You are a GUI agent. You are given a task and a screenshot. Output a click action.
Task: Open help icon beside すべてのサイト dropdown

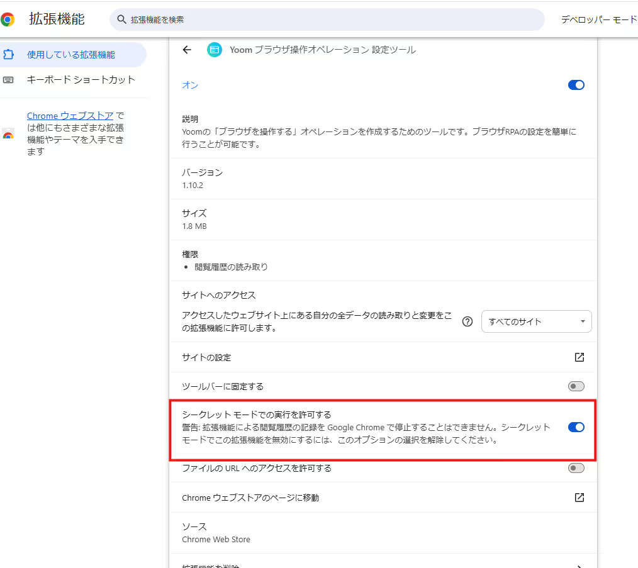[x=467, y=321]
